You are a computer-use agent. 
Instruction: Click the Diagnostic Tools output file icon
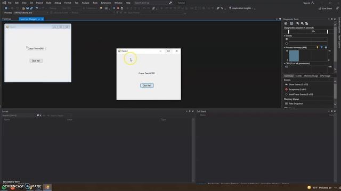pos(291,23)
